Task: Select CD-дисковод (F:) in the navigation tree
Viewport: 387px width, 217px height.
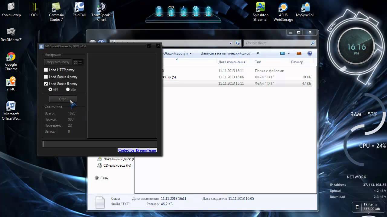Action: tap(114, 165)
